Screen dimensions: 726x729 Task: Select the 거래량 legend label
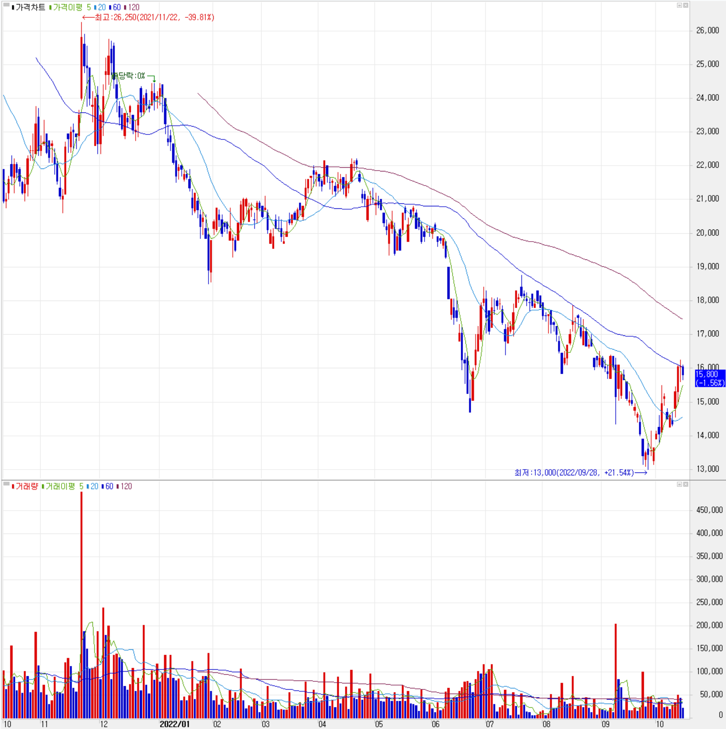(25, 486)
